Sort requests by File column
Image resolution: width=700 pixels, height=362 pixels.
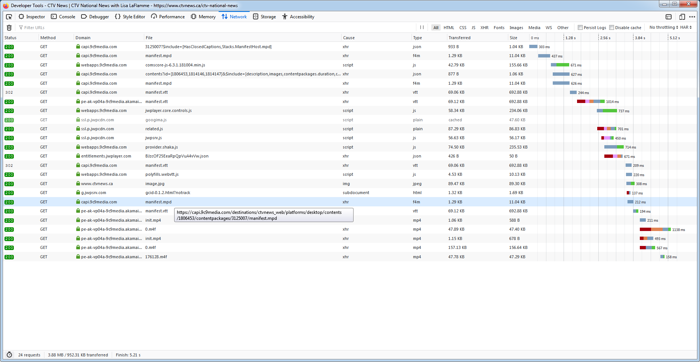(x=243, y=38)
